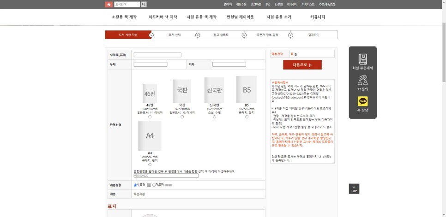446x217 pixels.
Task: Select the A4 radio button
Action: [x=150, y=164]
